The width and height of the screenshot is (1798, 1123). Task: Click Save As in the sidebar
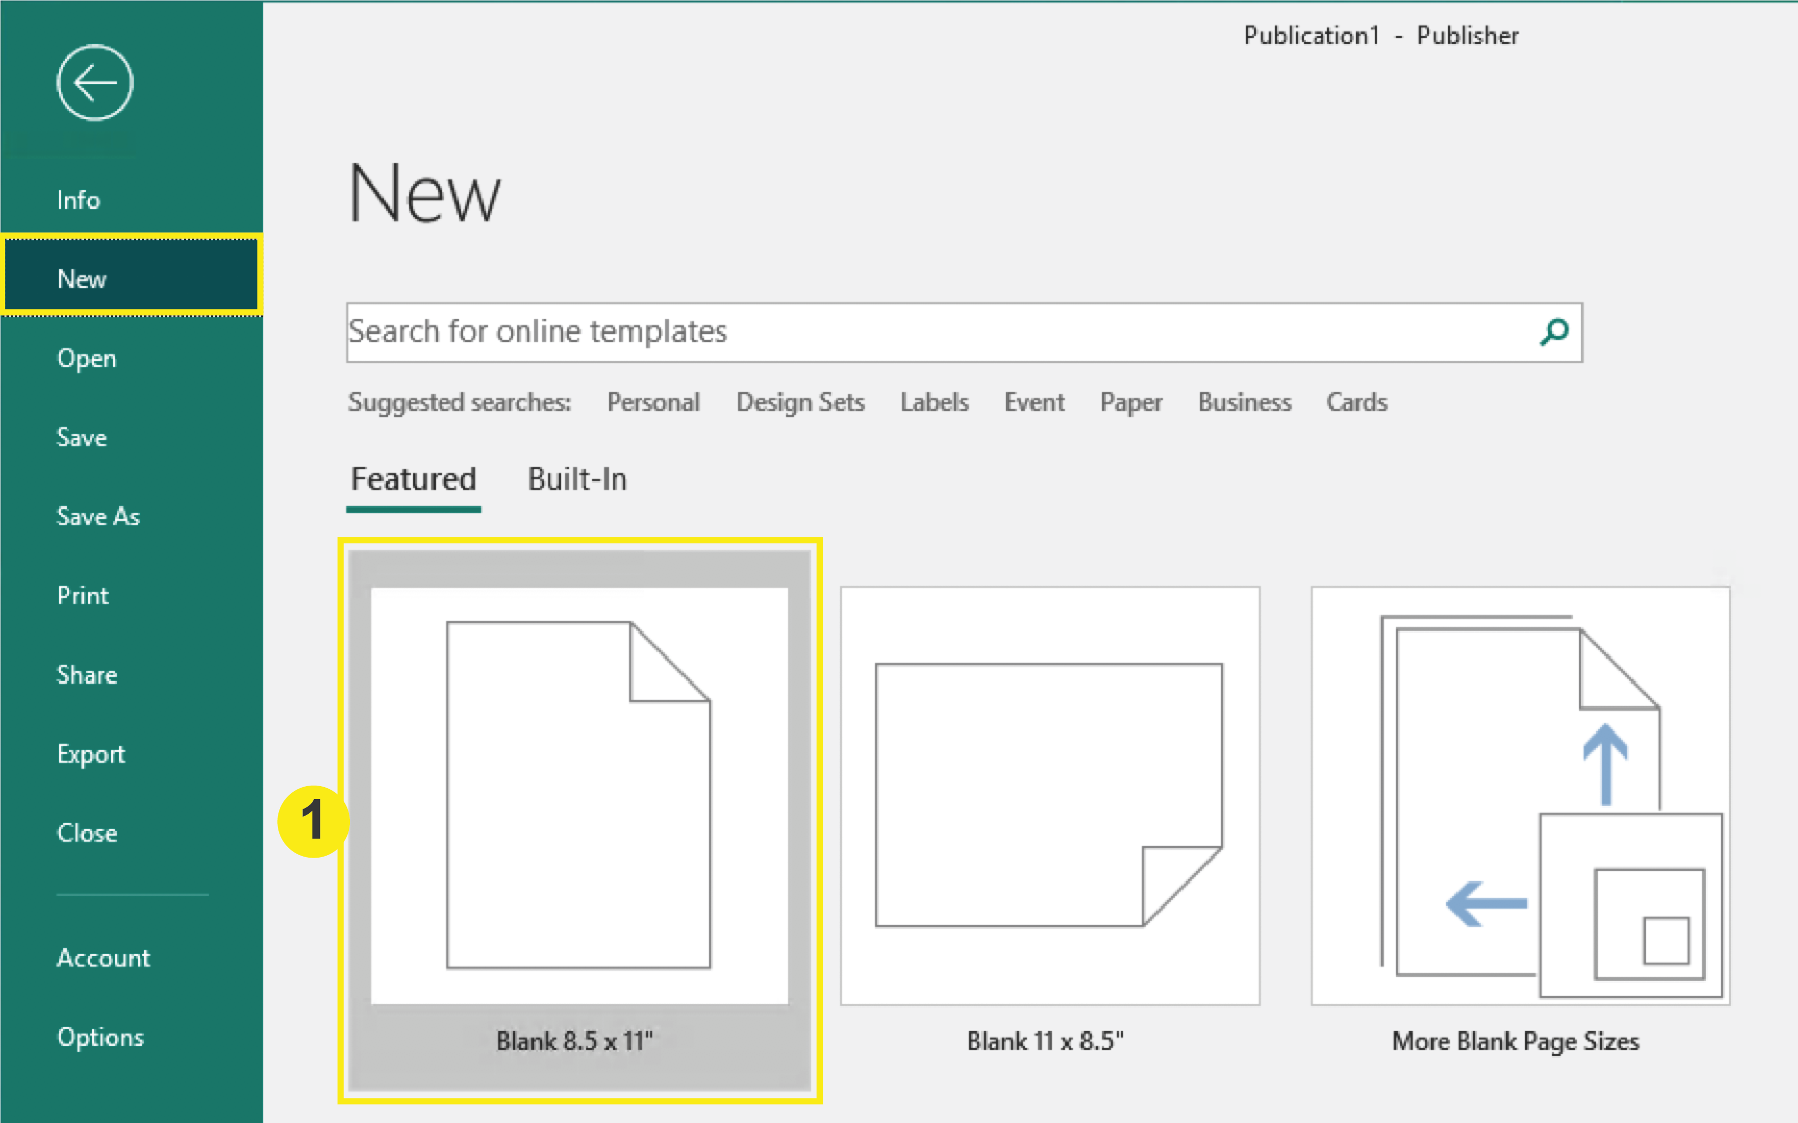pyautogui.click(x=98, y=516)
